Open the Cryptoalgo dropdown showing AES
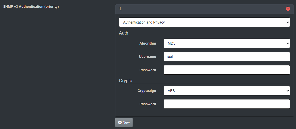The image size is (296, 129). click(x=227, y=91)
